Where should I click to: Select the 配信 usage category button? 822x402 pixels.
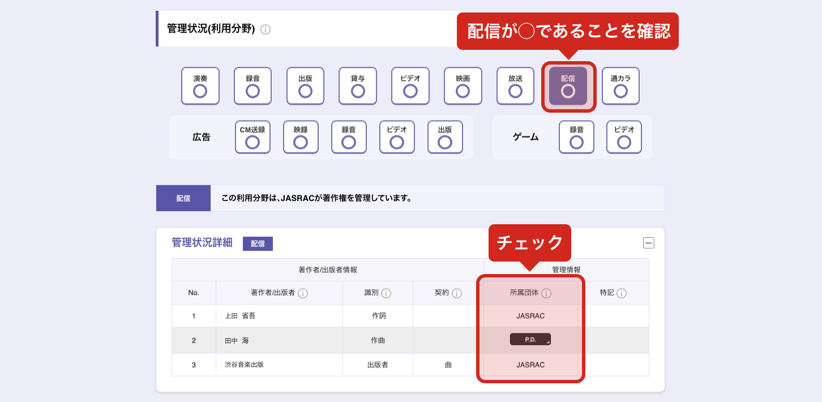568,86
